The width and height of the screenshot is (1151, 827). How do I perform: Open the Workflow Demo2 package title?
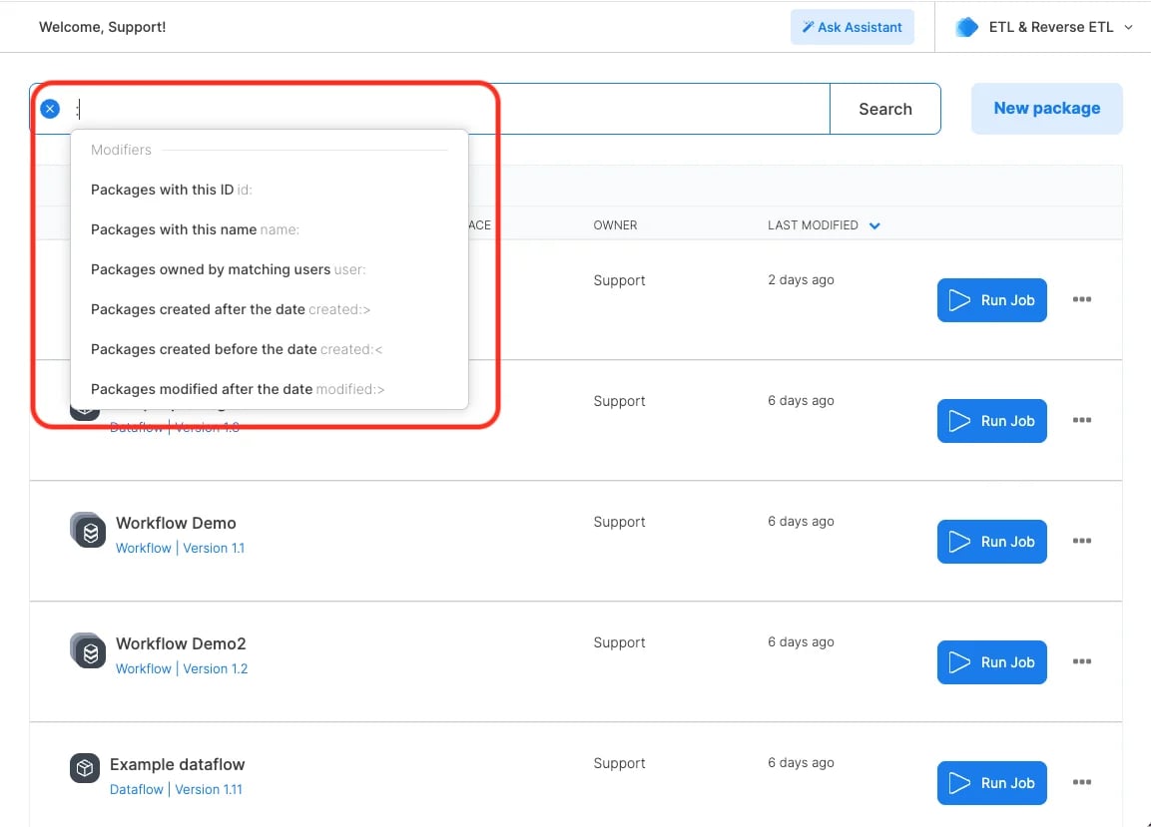pos(181,643)
